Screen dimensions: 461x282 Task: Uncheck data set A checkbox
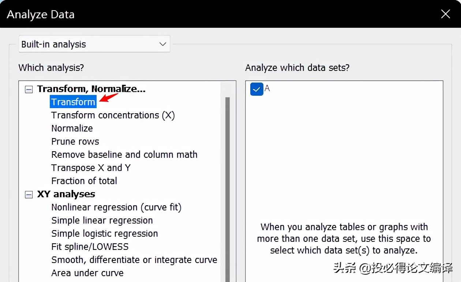click(256, 89)
